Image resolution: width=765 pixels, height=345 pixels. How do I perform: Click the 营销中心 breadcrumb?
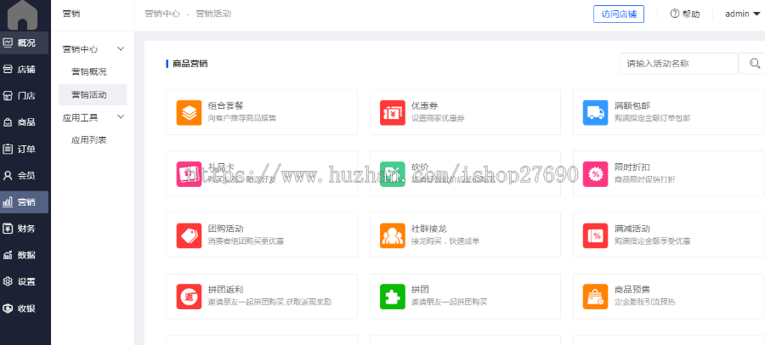pos(162,14)
